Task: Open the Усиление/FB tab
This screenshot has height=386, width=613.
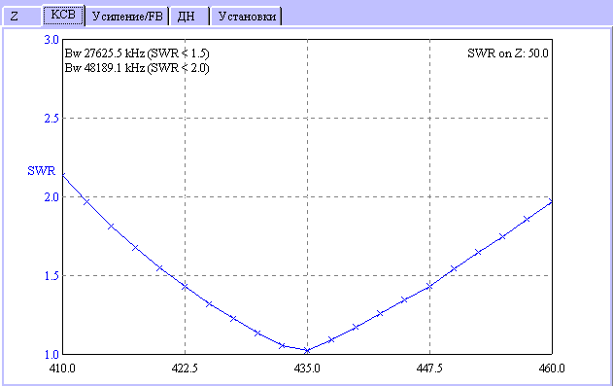Action: (x=127, y=17)
